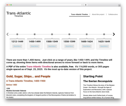Click Read More under 1450-1499
Image resolution: width=126 pixels, height=106 pixels.
35,46
